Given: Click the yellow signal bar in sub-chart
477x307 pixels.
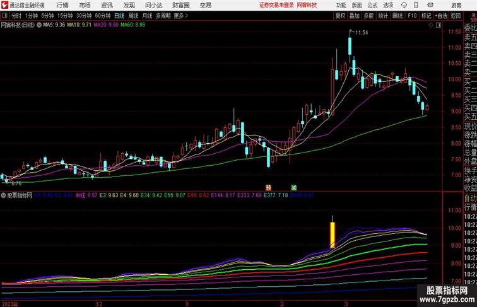Looking at the screenshot, I should tap(333, 235).
